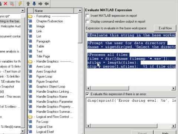This screenshot has height=134, width=178.
Task: Click the Help button
Action: 165,133
